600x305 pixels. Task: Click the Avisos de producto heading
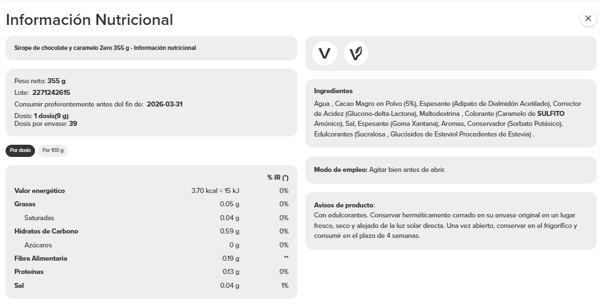[344, 205]
